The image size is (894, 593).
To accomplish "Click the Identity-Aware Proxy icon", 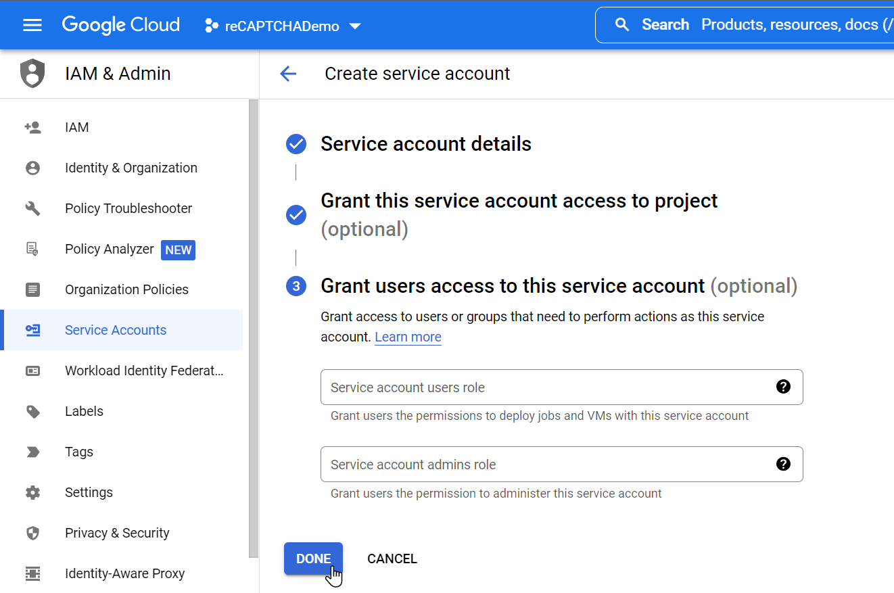I will click(32, 573).
